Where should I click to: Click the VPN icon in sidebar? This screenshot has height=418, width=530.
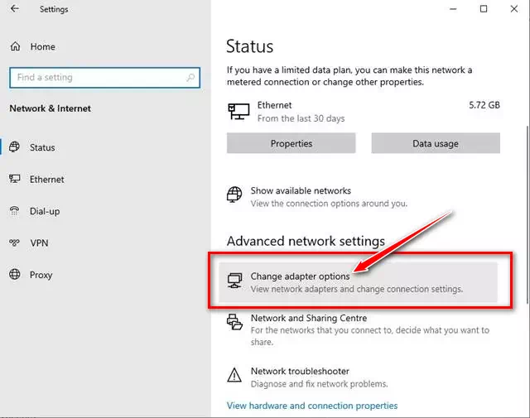[15, 243]
